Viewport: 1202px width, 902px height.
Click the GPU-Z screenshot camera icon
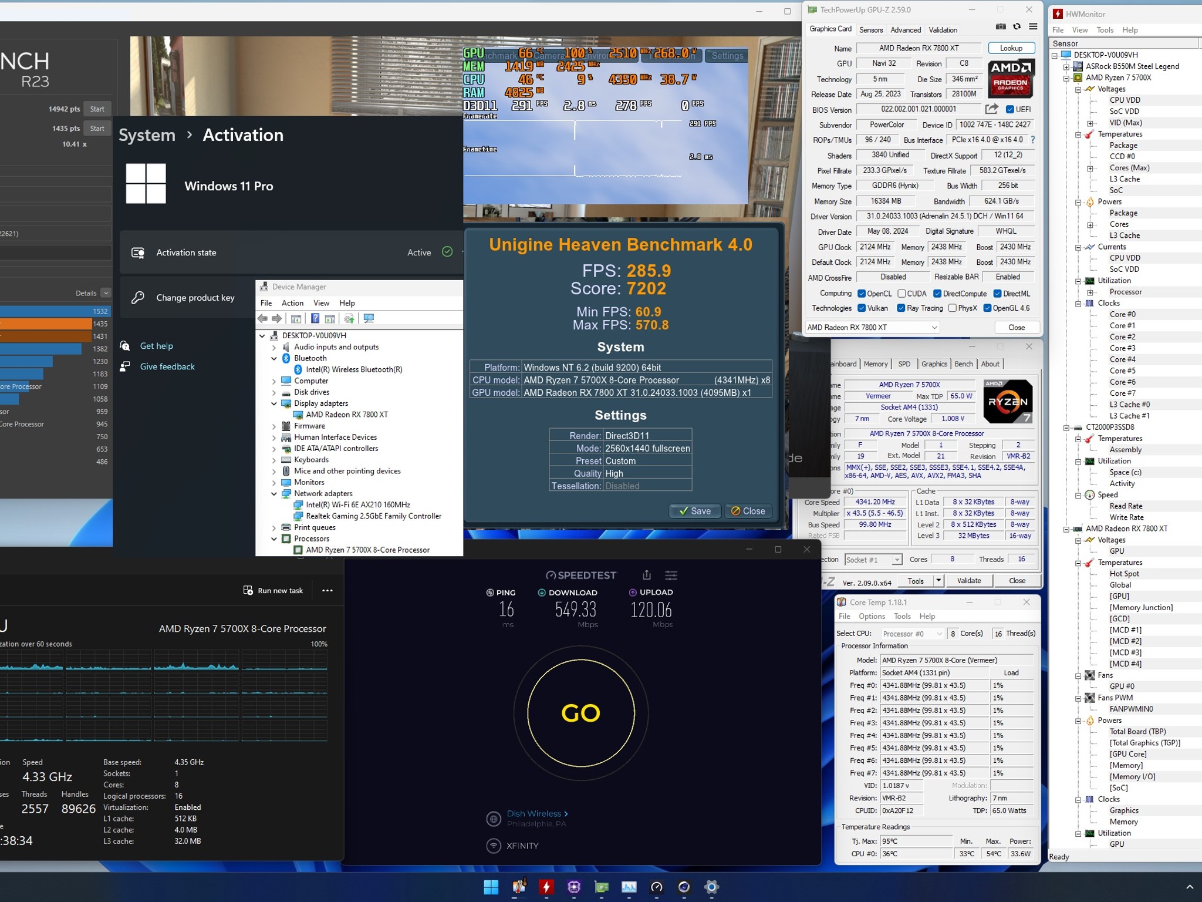[1001, 26]
